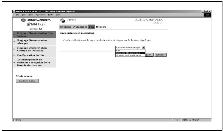The height and width of the screenshot is (131, 223).
Task: Click the Local intranet status text
Action: pos(193,120)
